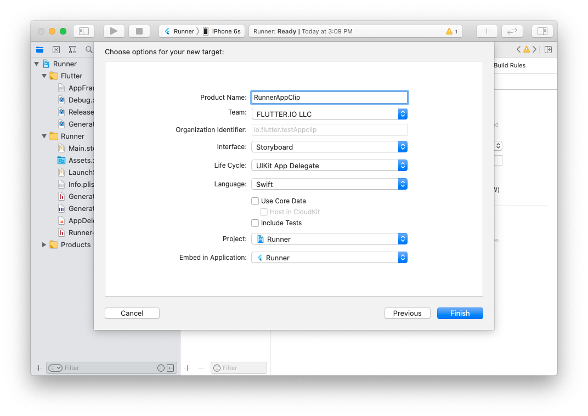Open the Interface dropdown showing Storyboard

[x=329, y=147]
